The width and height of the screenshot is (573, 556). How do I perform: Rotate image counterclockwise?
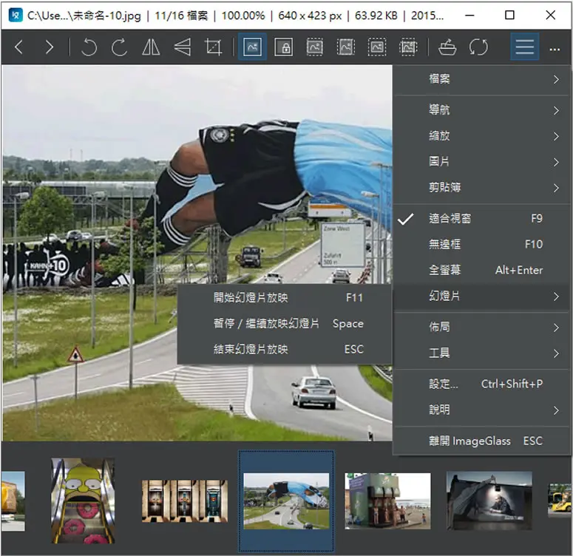[89, 47]
